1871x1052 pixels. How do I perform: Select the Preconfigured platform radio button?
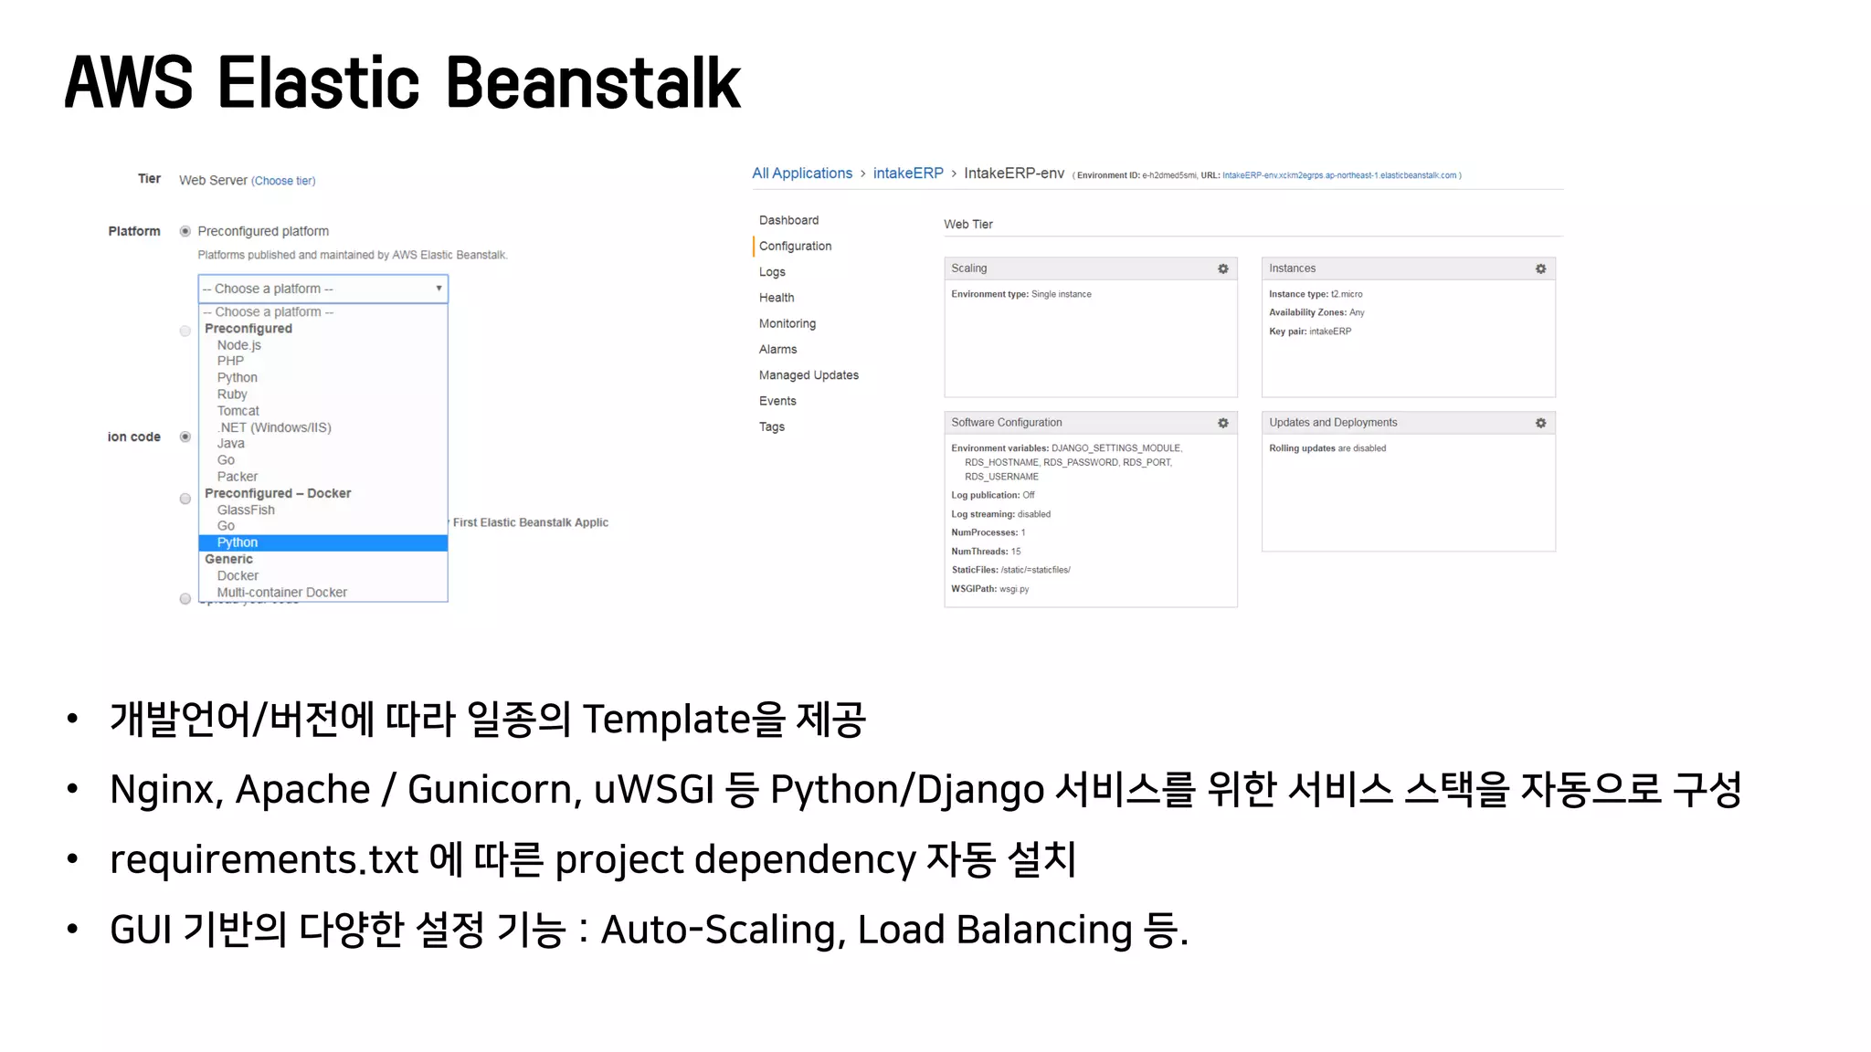[x=185, y=231]
